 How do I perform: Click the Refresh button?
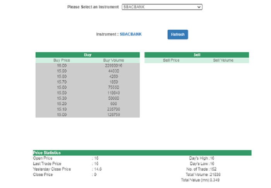(x=178, y=34)
